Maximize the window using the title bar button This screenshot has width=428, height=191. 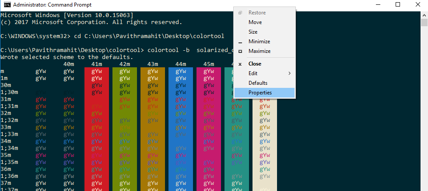click(x=397, y=5)
